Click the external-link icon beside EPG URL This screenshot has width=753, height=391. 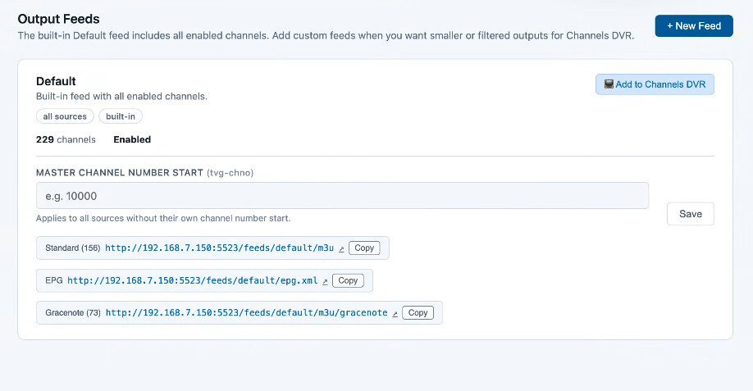point(325,281)
